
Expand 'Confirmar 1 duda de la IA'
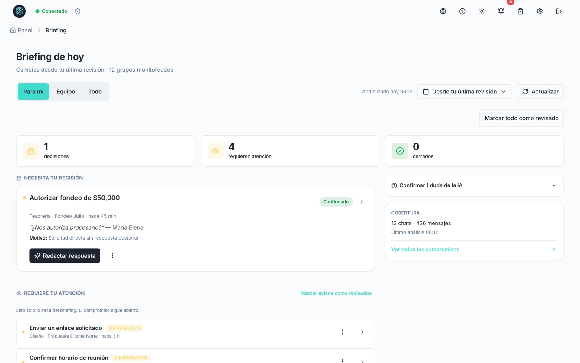click(474, 185)
